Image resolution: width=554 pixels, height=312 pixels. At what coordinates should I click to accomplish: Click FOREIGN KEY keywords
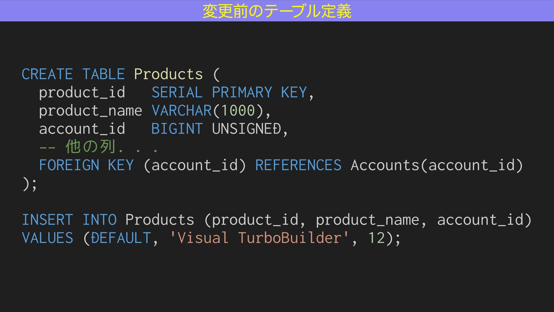86,165
